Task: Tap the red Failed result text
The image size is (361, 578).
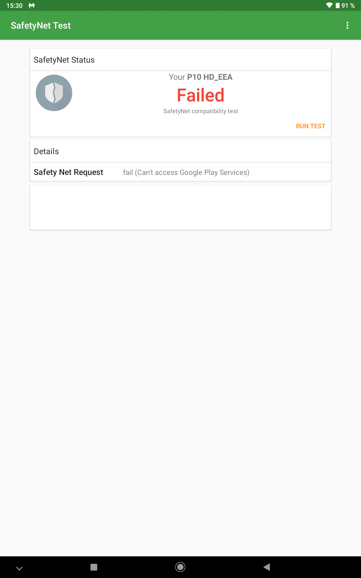Action: tap(201, 95)
